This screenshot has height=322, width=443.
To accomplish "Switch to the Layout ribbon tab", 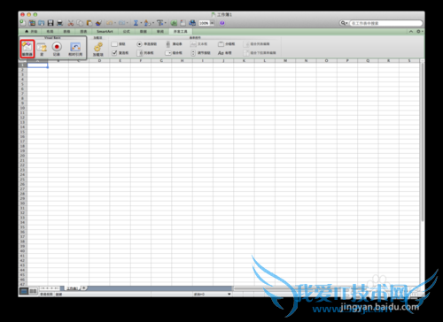I will tap(50, 31).
